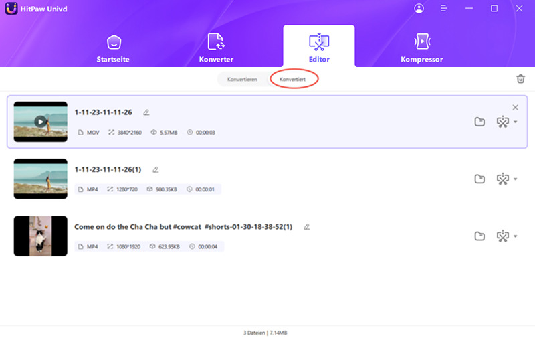Play the first video thumbnail preview

41,122
